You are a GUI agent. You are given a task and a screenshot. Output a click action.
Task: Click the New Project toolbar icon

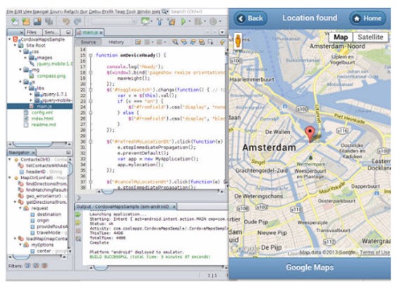26,22
